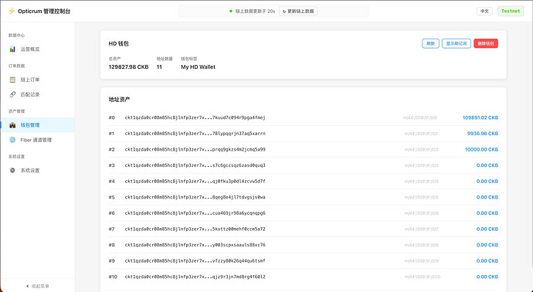This screenshot has height=292, width=533.
Task: Click the wallet label My HD Wallet
Action: tap(199, 67)
